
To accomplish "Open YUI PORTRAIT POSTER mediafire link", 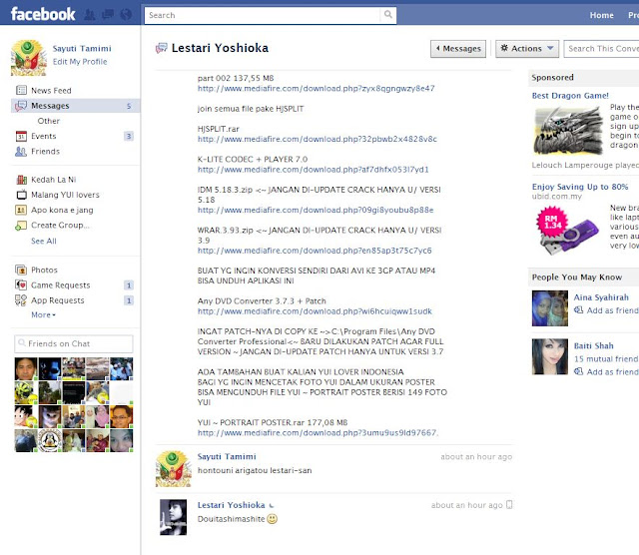I will point(318,432).
